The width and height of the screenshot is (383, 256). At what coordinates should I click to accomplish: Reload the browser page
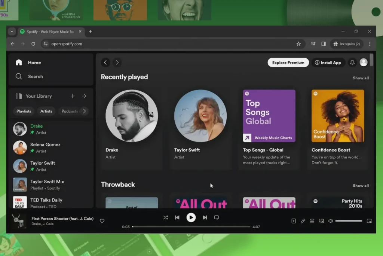tap(33, 44)
